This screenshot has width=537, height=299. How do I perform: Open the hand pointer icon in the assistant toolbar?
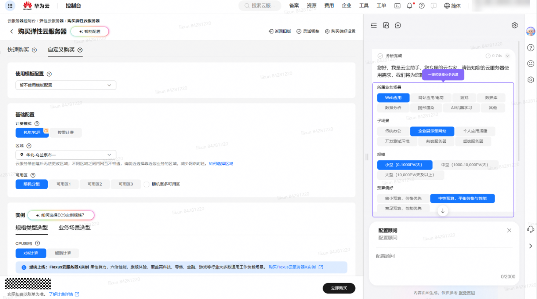coord(386,25)
